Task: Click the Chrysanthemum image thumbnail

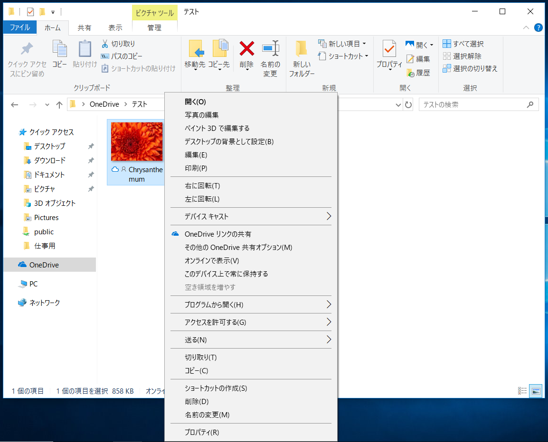Action: pos(137,141)
